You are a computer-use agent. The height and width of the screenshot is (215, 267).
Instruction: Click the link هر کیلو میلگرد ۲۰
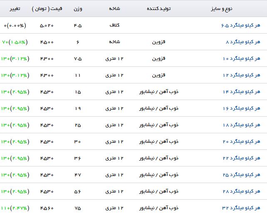(242, 142)
